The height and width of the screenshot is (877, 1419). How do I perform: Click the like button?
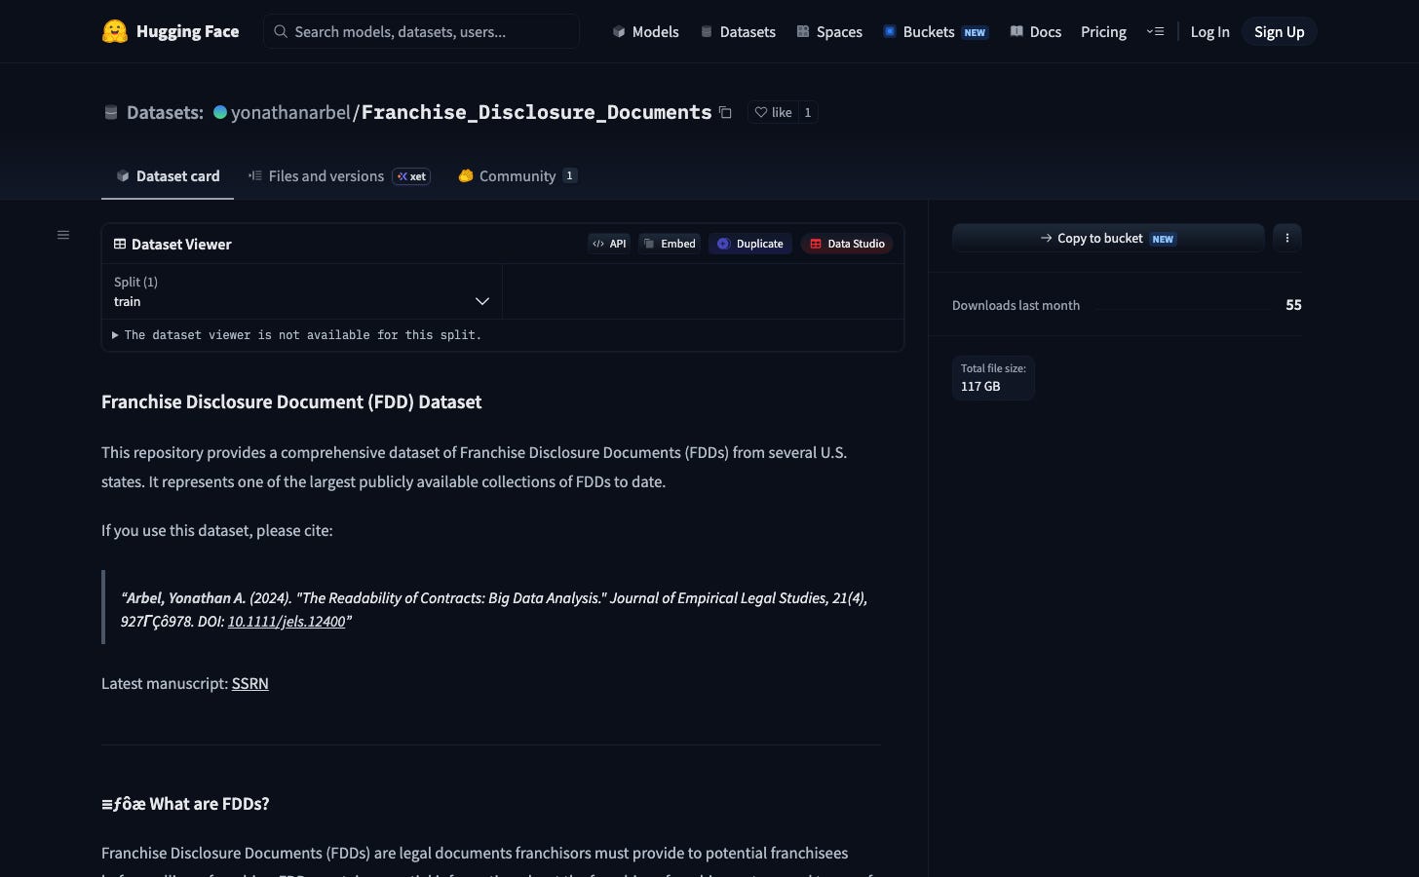[773, 112]
